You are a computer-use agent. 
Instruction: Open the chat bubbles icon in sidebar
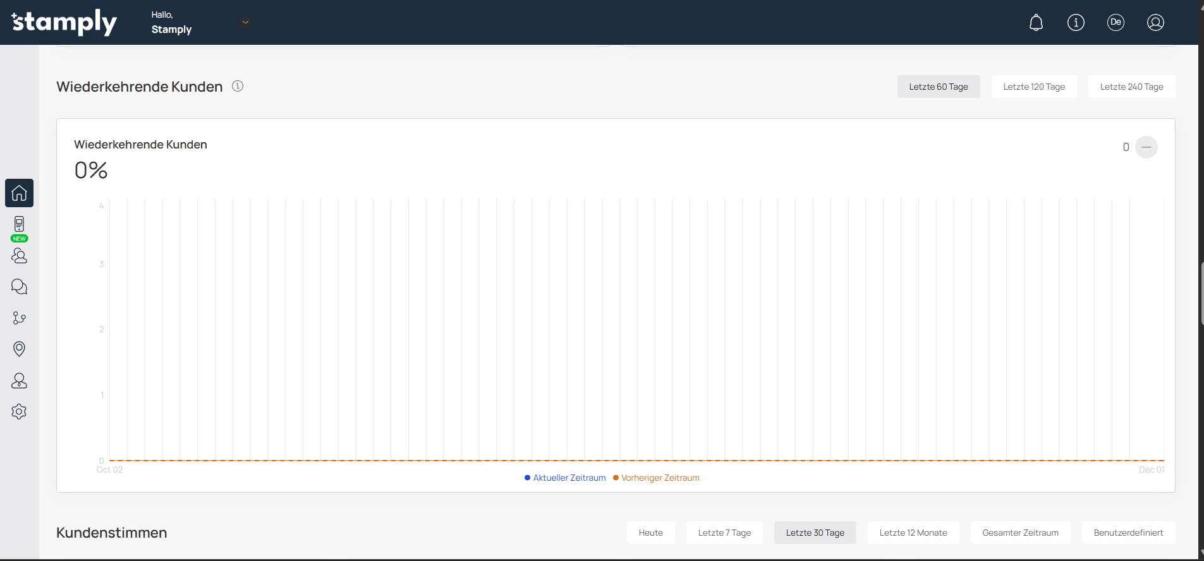coord(19,287)
